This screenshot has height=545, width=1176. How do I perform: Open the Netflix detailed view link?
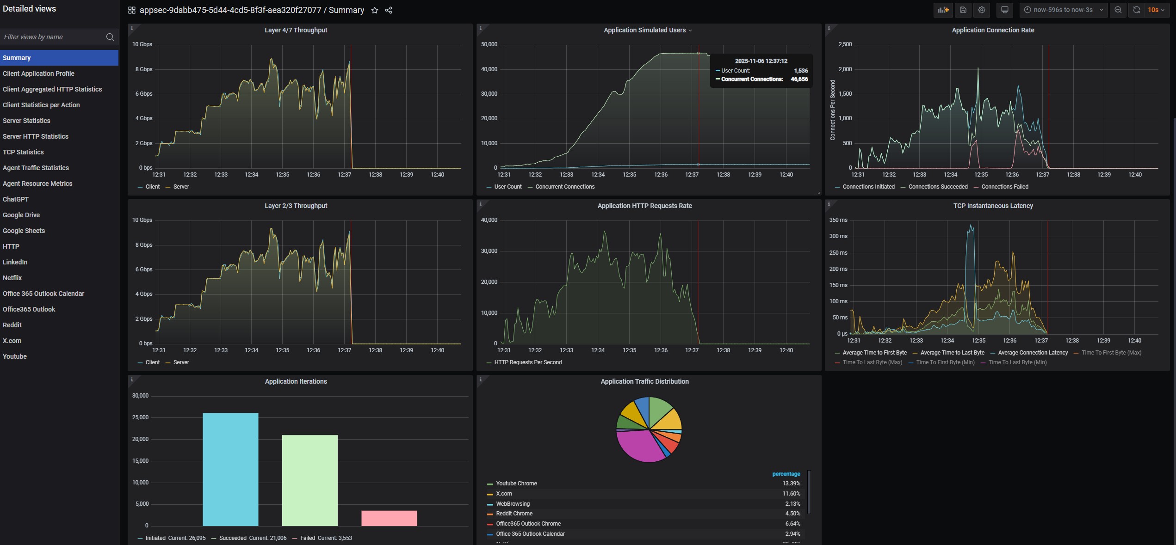point(12,278)
